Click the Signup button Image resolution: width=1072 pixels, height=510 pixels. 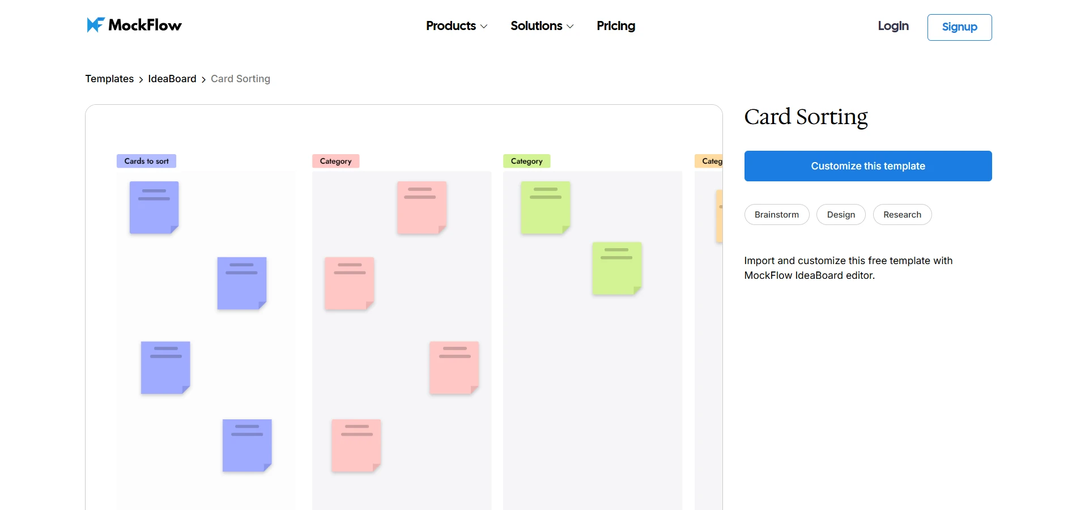(959, 27)
